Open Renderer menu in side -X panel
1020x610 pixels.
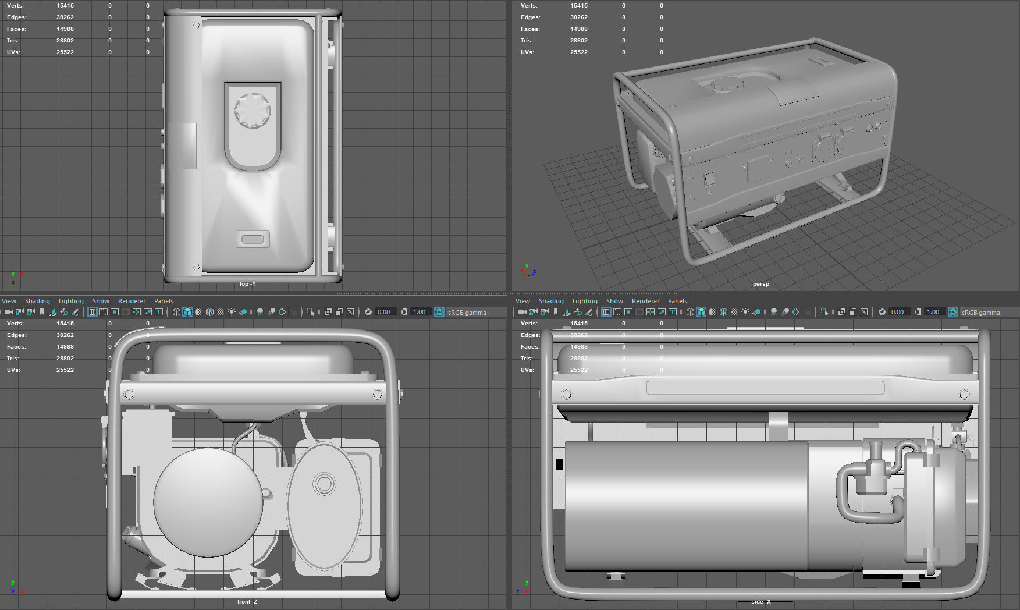click(645, 301)
